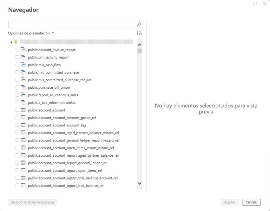The height and width of the screenshot is (211, 270).
Task: Enable public.account_account_report_open_items_rel checkbox
Action: [x=17, y=170]
